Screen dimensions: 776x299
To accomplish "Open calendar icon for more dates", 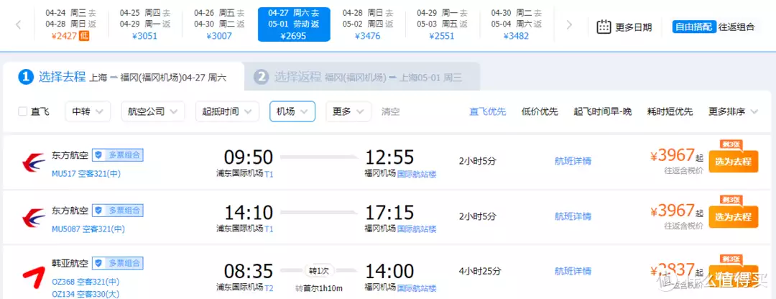I will [x=604, y=27].
